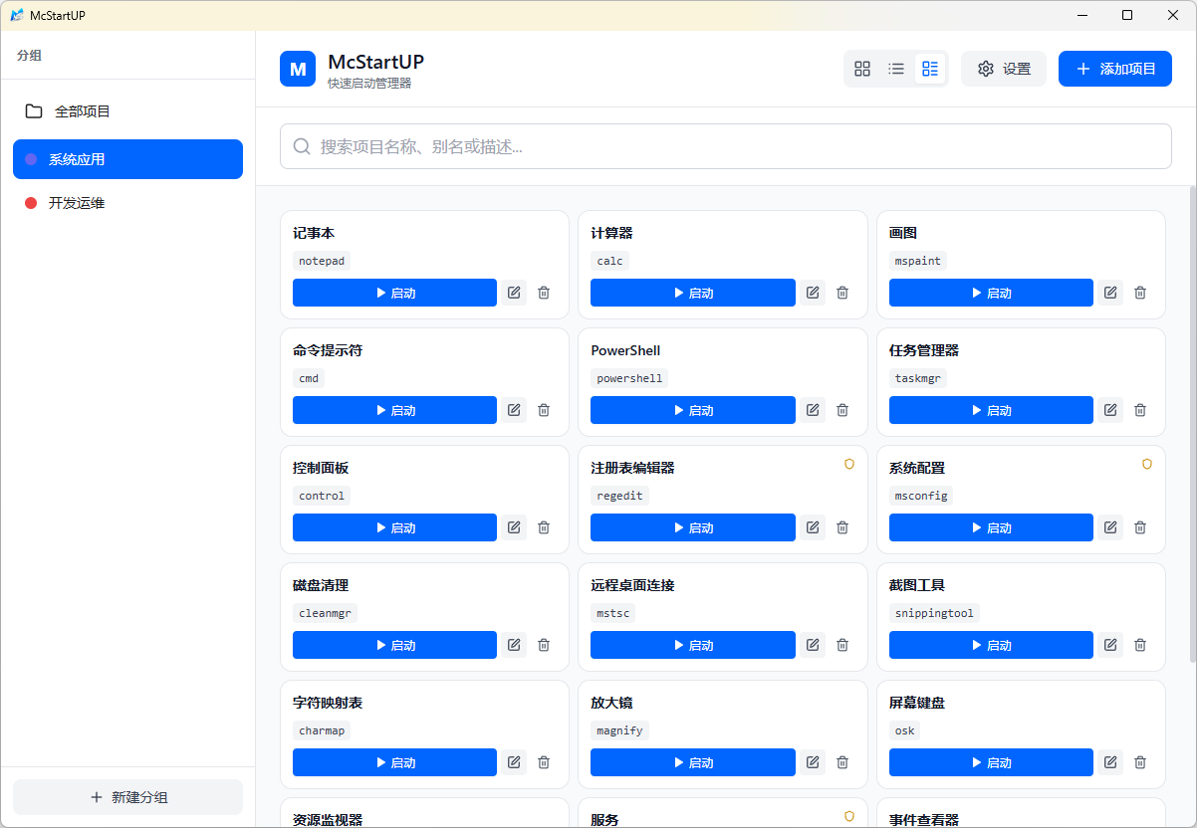
Task: Switch to detailed card view
Action: coord(930,69)
